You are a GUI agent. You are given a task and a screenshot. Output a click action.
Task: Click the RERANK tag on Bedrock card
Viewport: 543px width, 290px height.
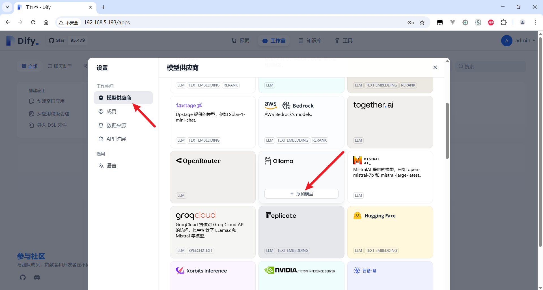pyautogui.click(x=319, y=140)
